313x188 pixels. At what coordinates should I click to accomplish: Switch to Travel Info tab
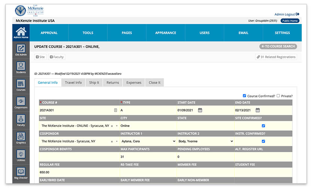click(73, 82)
